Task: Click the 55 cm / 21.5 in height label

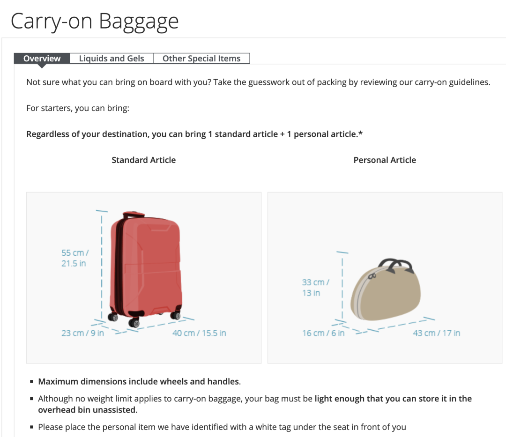Action: click(x=75, y=258)
